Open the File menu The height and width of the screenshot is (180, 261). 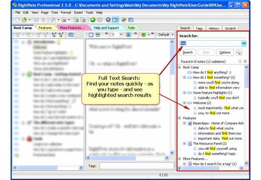pyautogui.click(x=18, y=13)
